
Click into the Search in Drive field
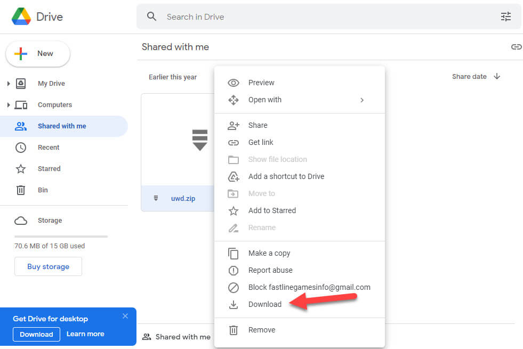click(320, 17)
